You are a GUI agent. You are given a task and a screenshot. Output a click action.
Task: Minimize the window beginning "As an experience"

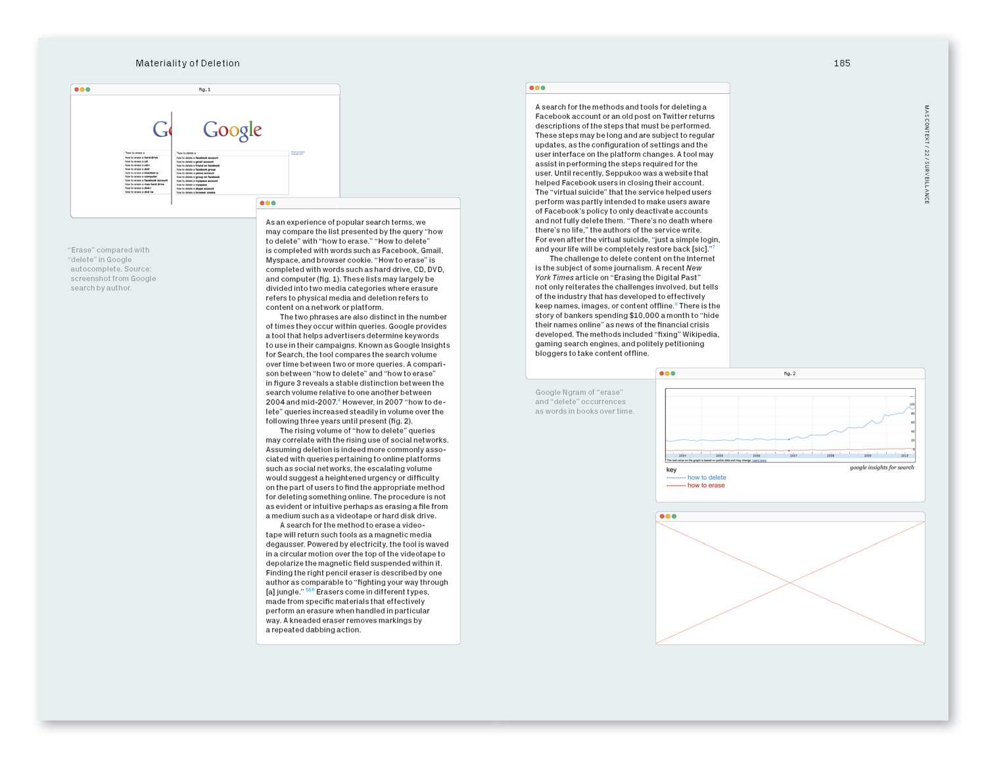pos(268,203)
